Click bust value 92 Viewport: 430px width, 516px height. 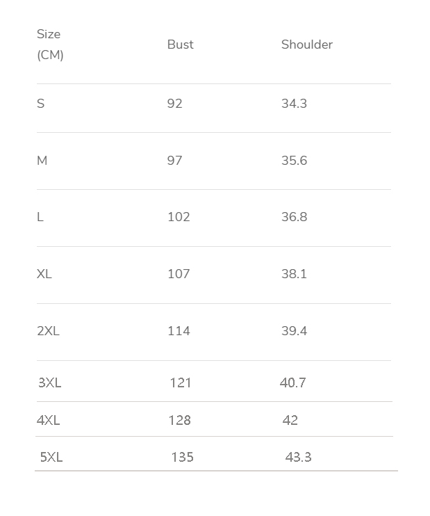(x=174, y=104)
